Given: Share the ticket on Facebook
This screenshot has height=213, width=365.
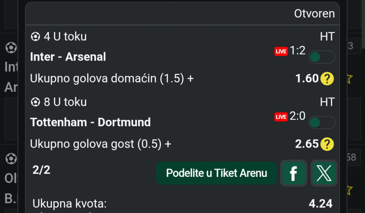Looking at the screenshot, I should (x=294, y=173).
